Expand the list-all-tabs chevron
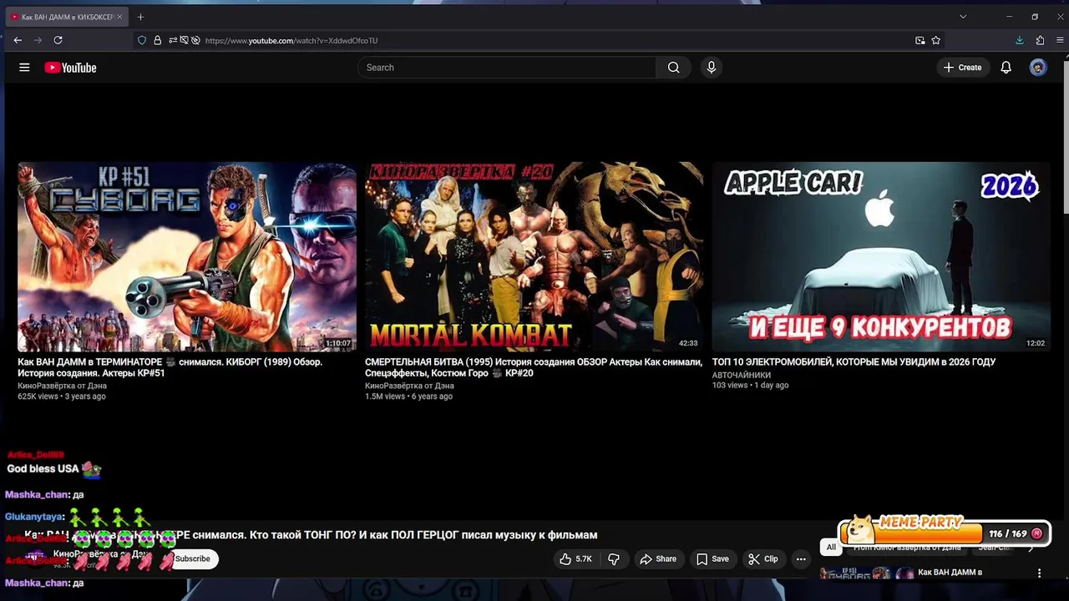 pyautogui.click(x=962, y=17)
